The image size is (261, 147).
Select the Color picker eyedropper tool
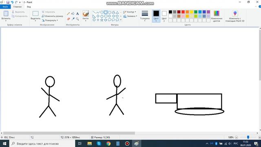(73, 19)
